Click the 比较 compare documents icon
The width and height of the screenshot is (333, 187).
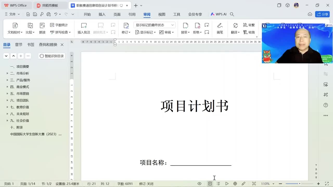click(30, 25)
